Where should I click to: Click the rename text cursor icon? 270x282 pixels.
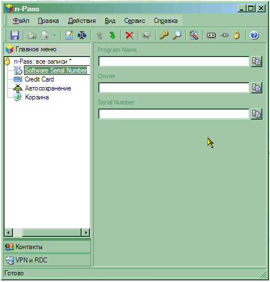[x=82, y=35]
